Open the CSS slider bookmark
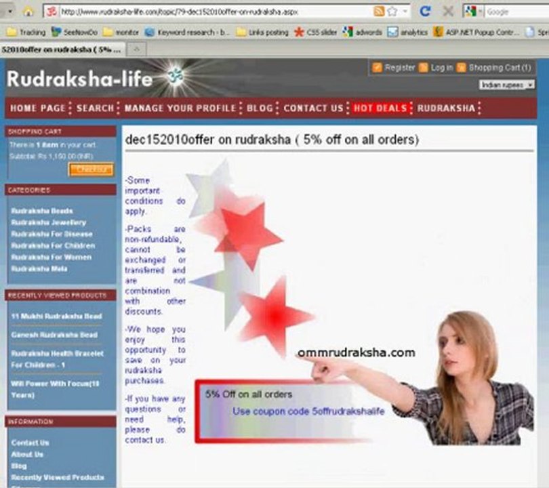Image resolution: width=549 pixels, height=488 pixels. coord(315,33)
